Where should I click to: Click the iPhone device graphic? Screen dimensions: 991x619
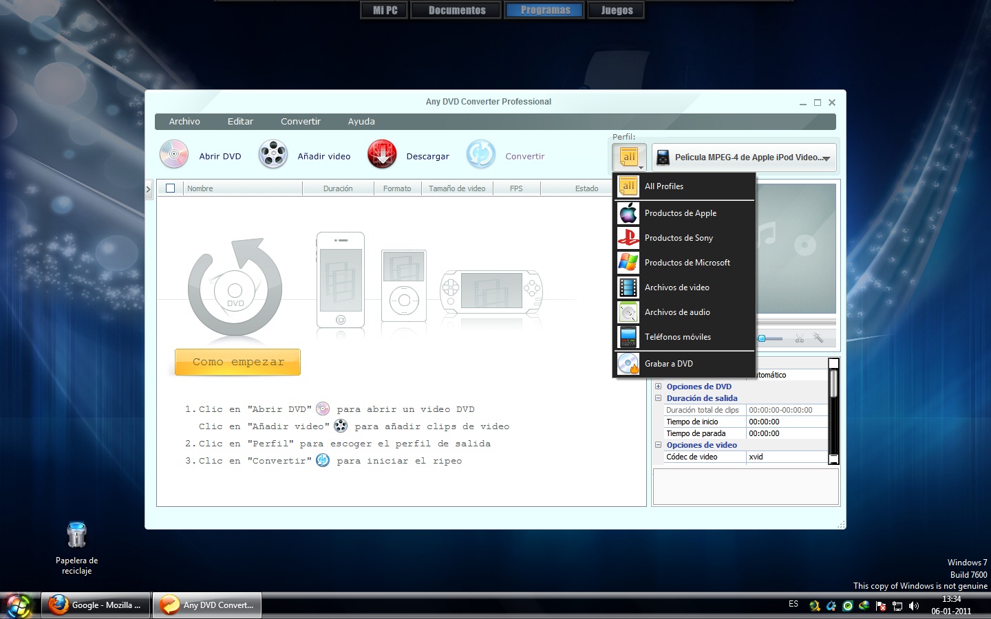click(341, 280)
